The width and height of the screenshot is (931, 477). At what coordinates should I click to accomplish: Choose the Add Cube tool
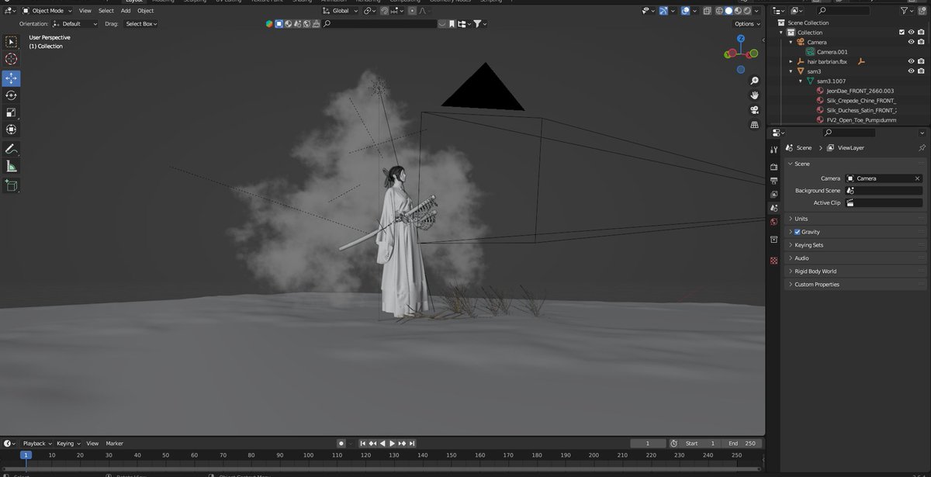point(11,185)
